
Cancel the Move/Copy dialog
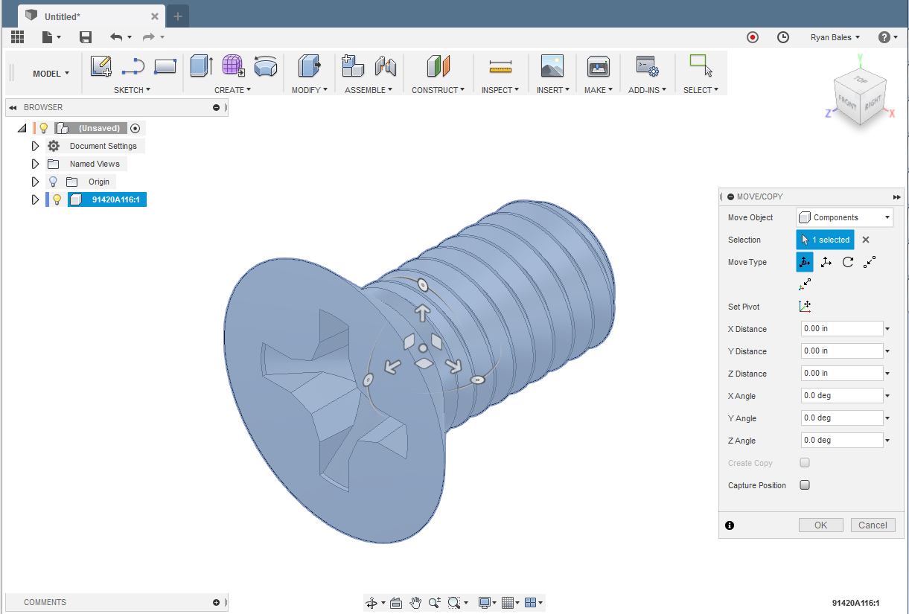coord(873,525)
